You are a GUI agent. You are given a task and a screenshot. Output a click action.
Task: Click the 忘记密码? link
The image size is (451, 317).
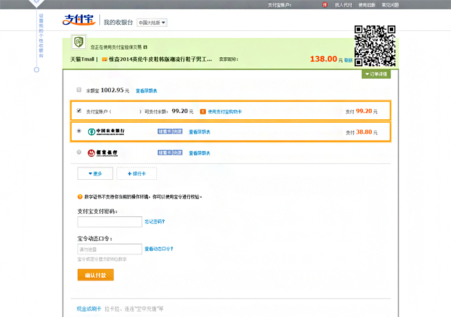(155, 221)
